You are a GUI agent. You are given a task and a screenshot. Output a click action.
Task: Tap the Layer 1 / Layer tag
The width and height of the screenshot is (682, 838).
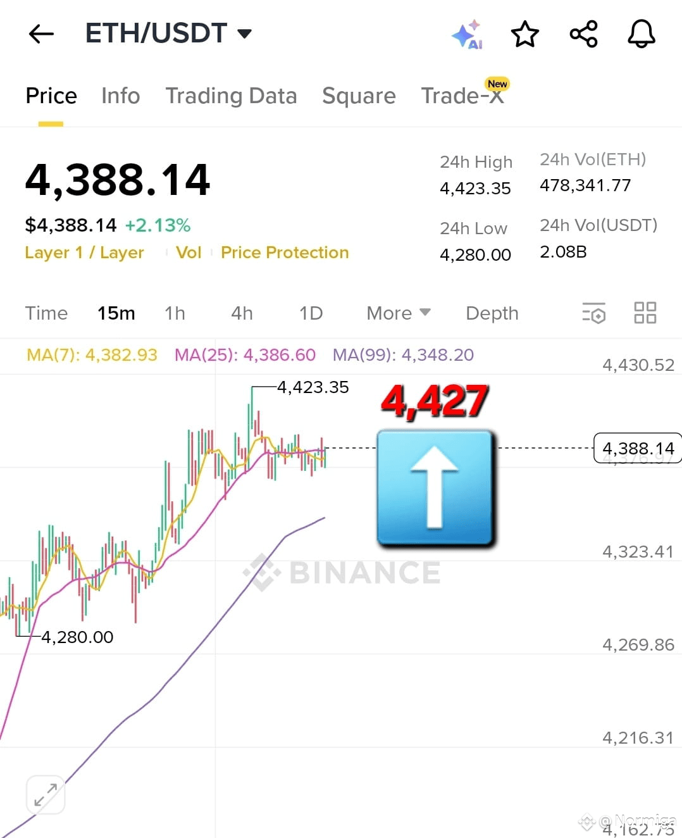pos(84,253)
